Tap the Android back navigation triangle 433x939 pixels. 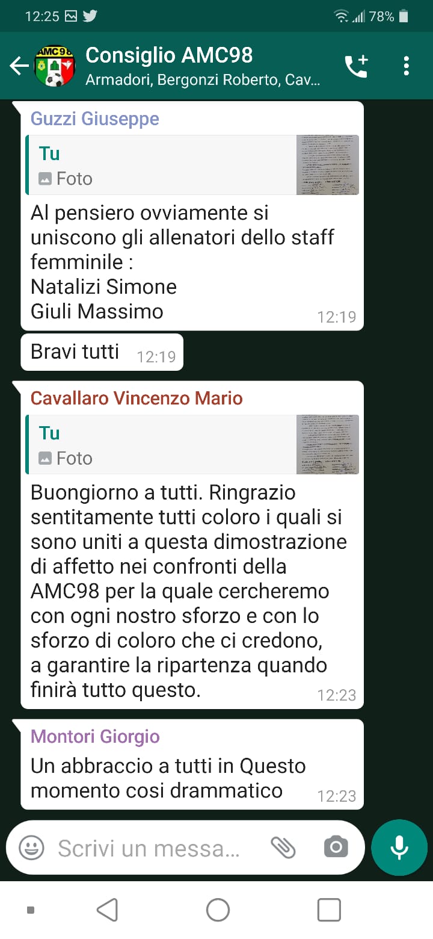[x=107, y=910]
